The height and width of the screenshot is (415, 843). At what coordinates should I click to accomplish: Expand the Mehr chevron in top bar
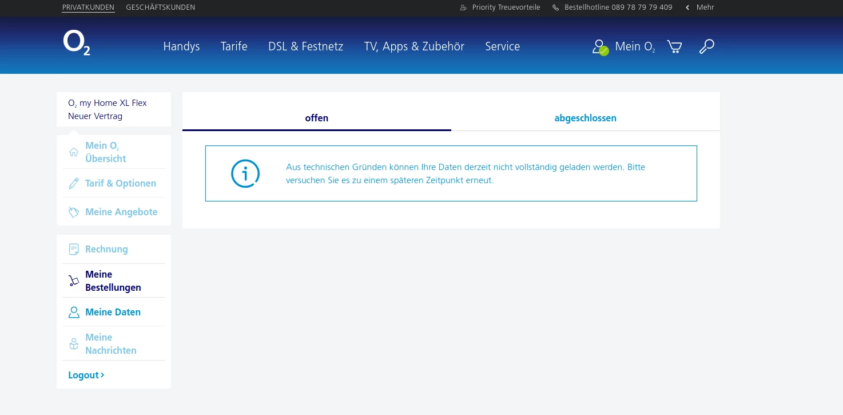pos(687,7)
